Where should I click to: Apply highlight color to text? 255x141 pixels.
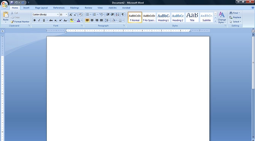[72, 20]
